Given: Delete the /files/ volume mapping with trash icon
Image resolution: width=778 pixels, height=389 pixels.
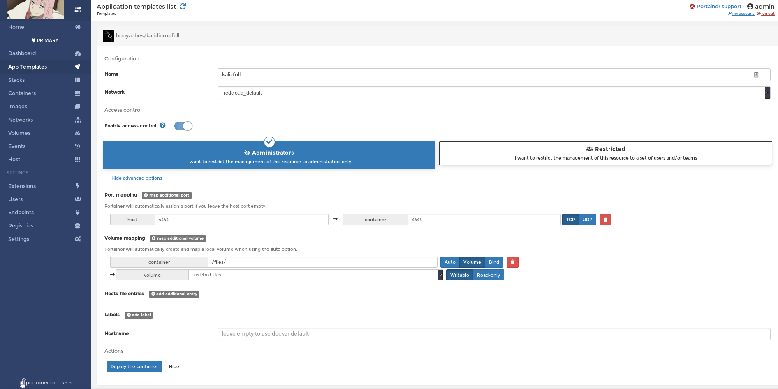Looking at the screenshot, I should (512, 262).
